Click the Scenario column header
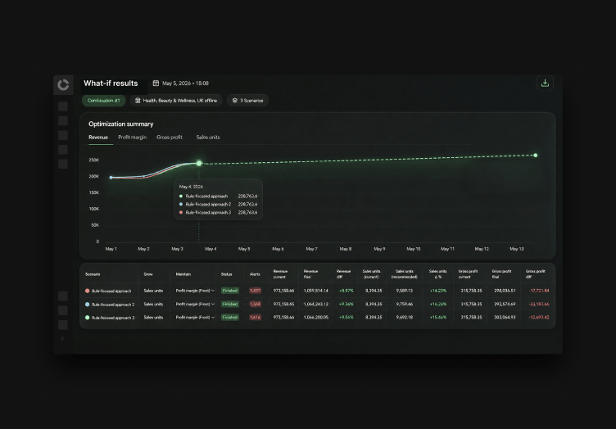This screenshot has width=616, height=429. 93,274
